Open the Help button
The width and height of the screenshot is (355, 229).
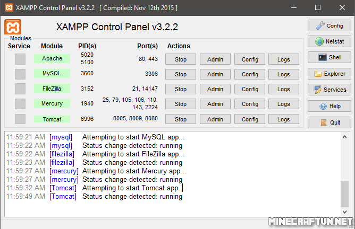pyautogui.click(x=329, y=106)
